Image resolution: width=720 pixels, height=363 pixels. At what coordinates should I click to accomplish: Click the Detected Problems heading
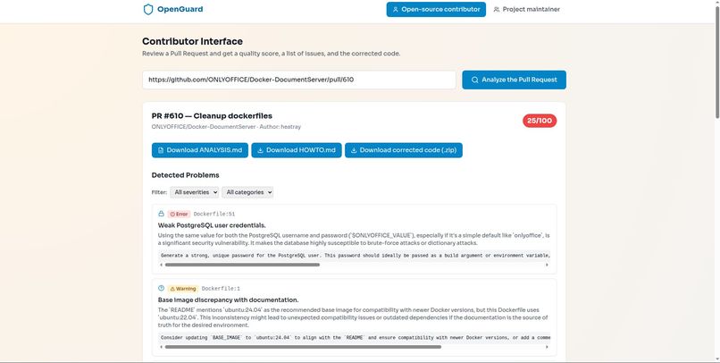click(x=185, y=175)
